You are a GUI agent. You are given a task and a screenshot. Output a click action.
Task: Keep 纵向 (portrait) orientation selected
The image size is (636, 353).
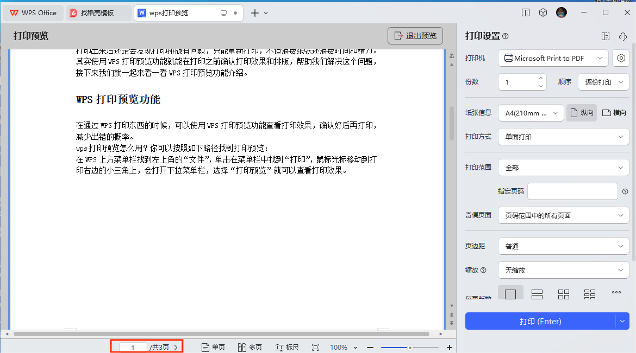coord(581,112)
